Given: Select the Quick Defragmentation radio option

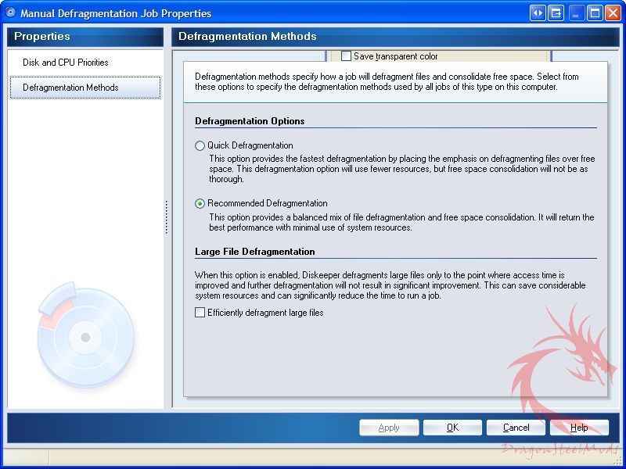Looking at the screenshot, I should coord(200,145).
